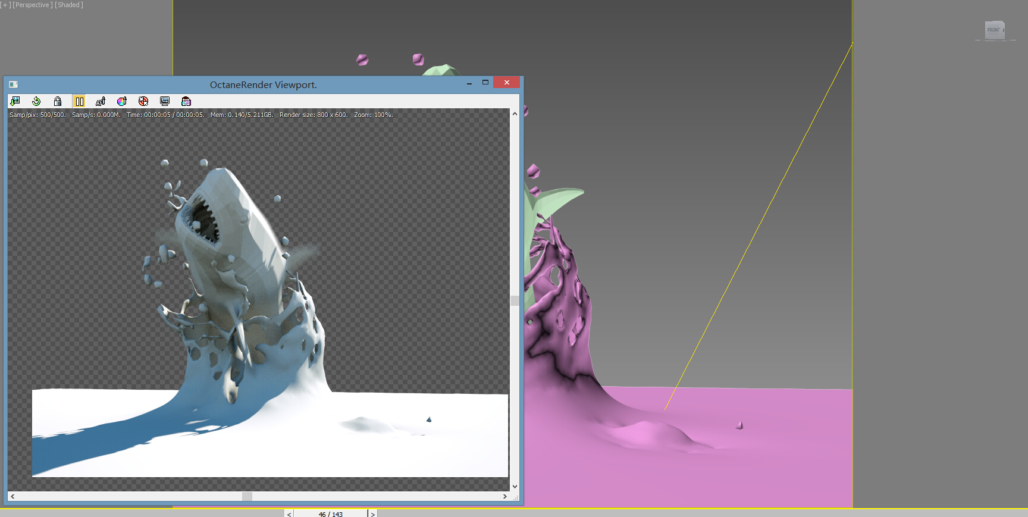Click the vertical scrollbar down arrow
The width and height of the screenshot is (1028, 517).
click(515, 487)
